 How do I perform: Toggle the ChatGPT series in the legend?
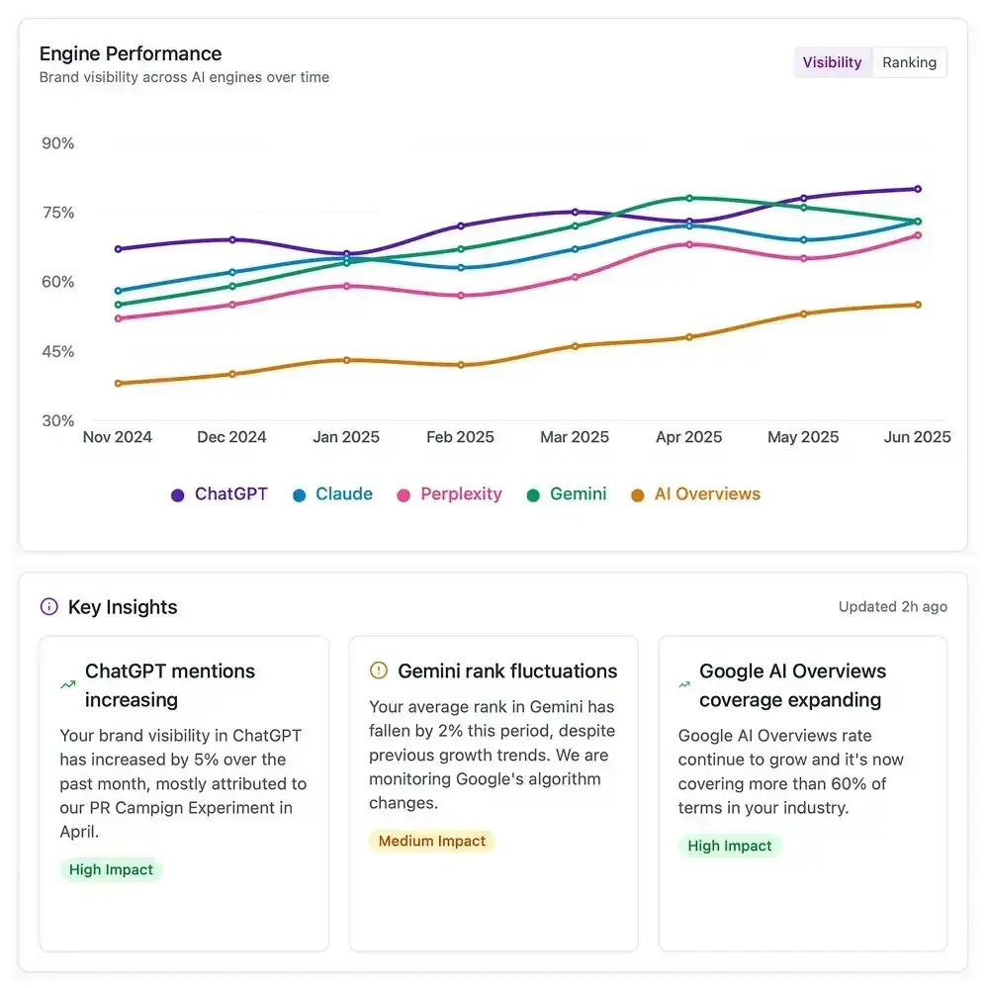point(220,494)
